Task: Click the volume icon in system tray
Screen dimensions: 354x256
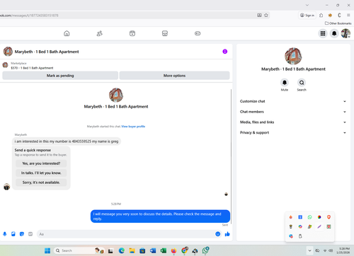Action: tap(331, 250)
